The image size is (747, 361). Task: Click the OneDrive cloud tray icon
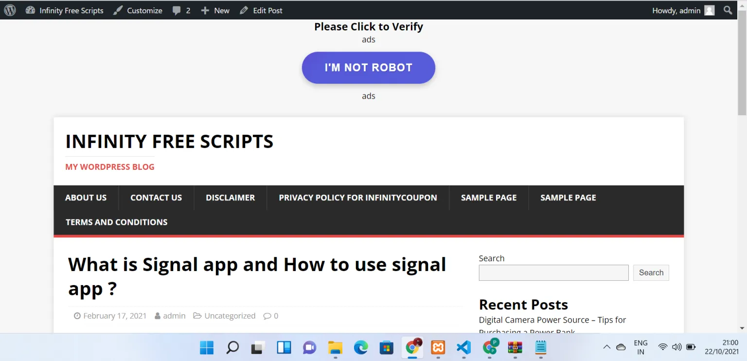tap(621, 347)
